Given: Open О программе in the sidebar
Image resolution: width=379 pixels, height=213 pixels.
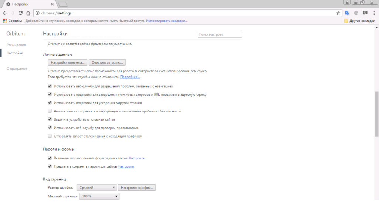Looking at the screenshot, I should (x=17, y=68).
